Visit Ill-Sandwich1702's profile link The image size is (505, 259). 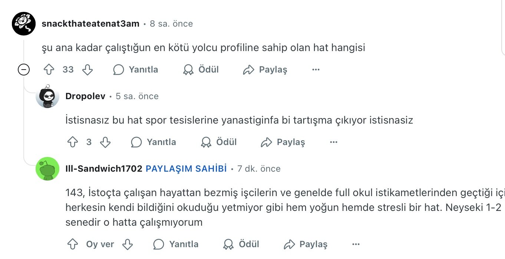point(104,169)
